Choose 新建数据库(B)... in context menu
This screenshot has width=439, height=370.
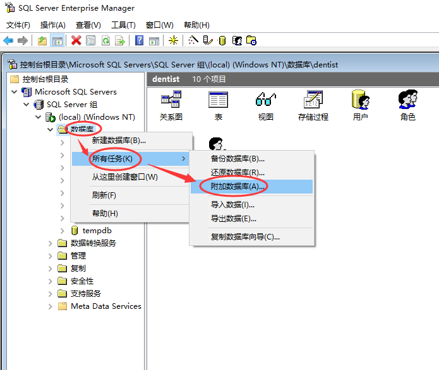pyautogui.click(x=131, y=141)
